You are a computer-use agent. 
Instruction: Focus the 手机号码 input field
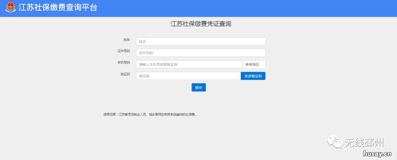189,65
